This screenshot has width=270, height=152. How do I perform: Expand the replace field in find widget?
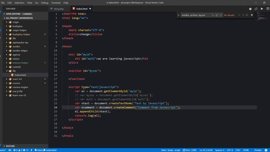pyautogui.click(x=179, y=15)
